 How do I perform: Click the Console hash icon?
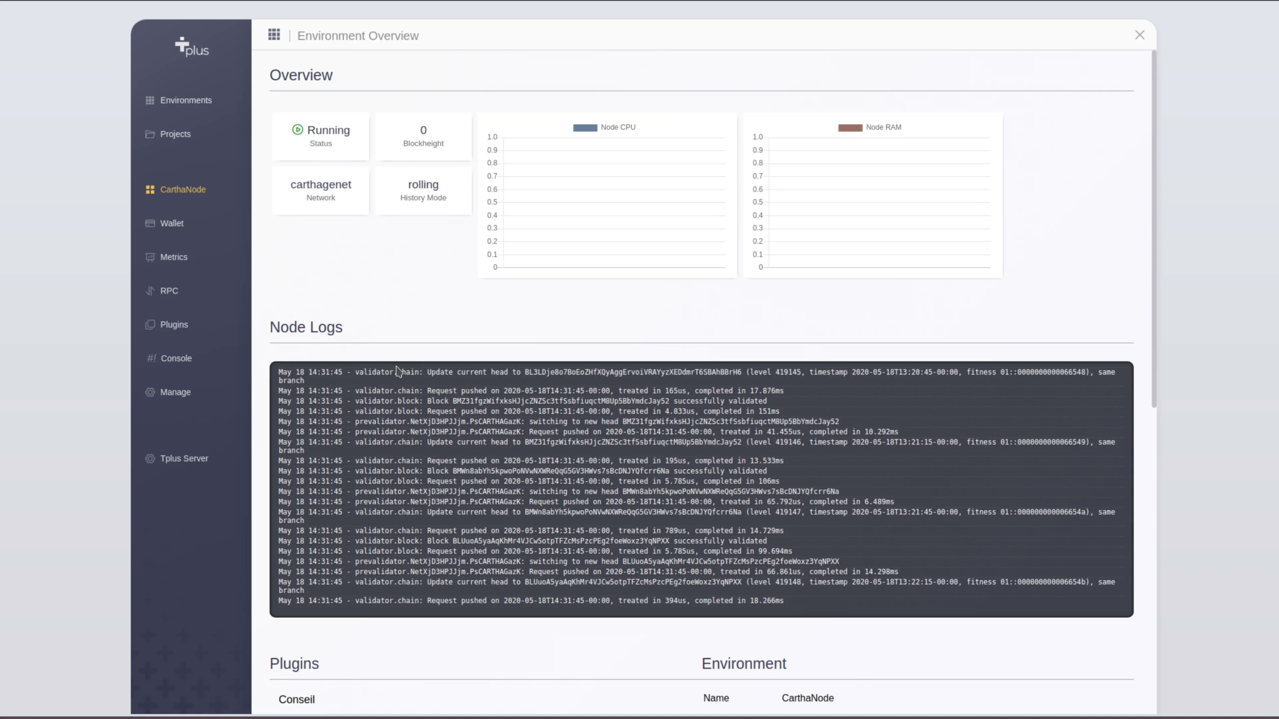151,358
